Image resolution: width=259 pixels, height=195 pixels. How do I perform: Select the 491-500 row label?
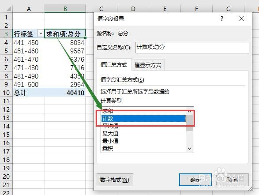29,85
